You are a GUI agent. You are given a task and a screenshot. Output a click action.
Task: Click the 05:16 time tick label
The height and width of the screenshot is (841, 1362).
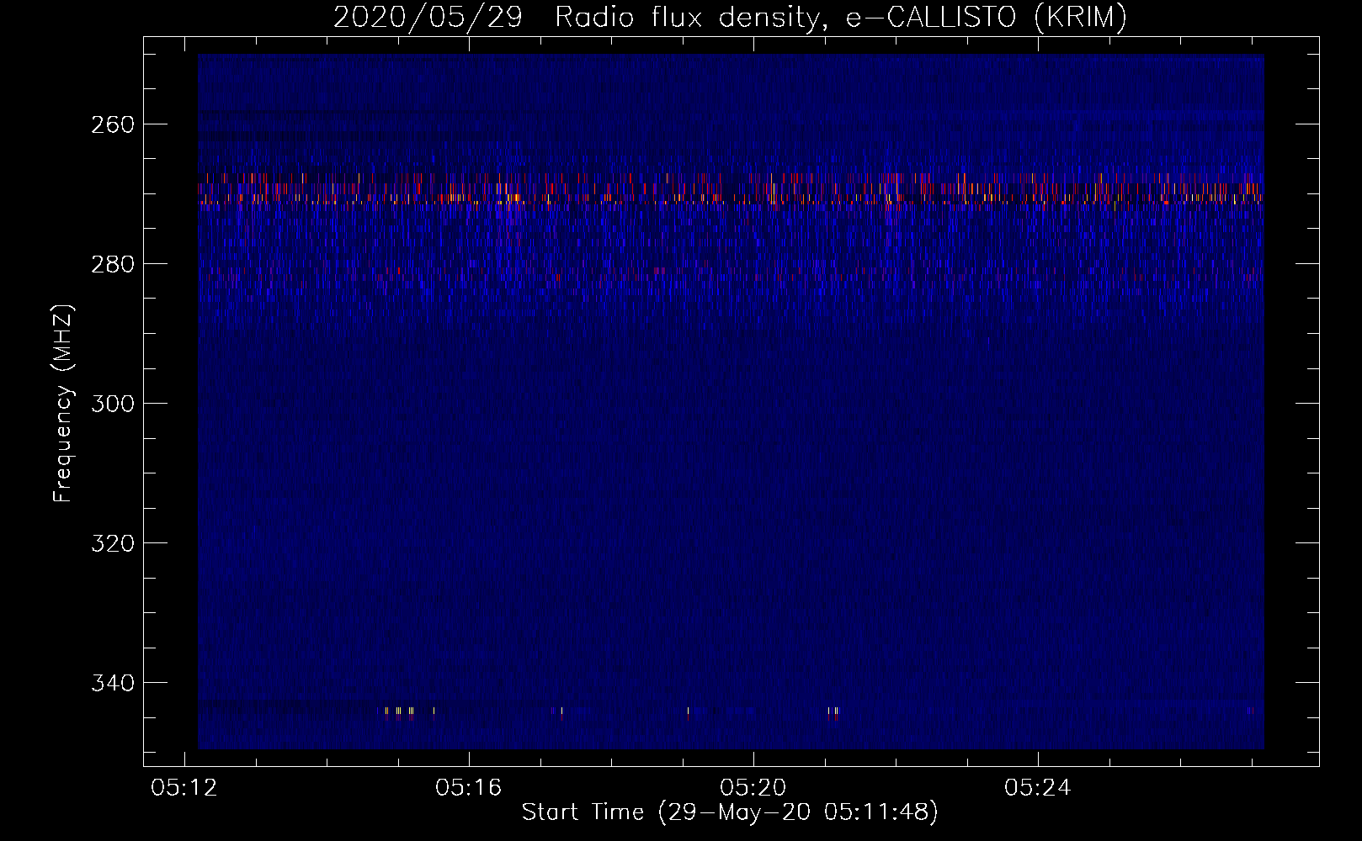469,788
